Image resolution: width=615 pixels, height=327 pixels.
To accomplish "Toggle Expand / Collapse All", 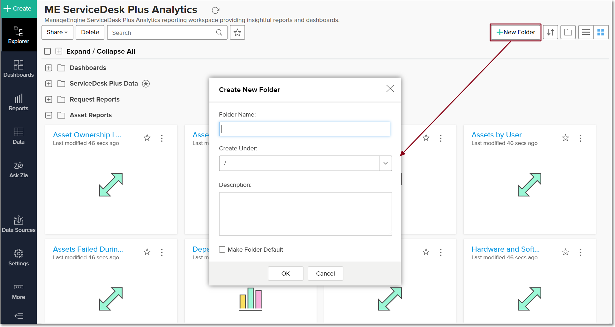I will pos(59,51).
